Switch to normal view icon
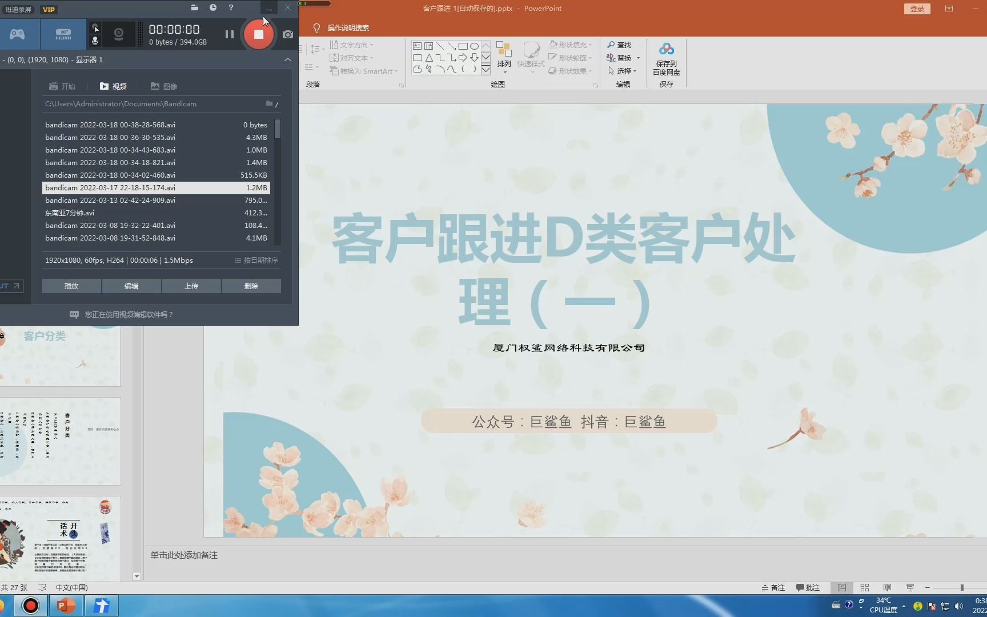 coord(842,588)
